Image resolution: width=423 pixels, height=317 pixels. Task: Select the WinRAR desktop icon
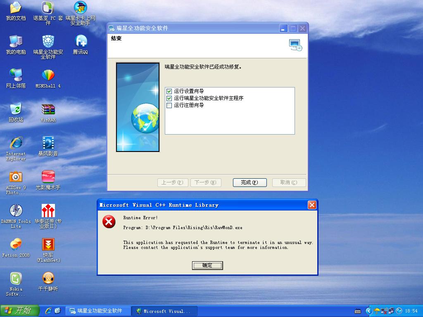coord(48,113)
